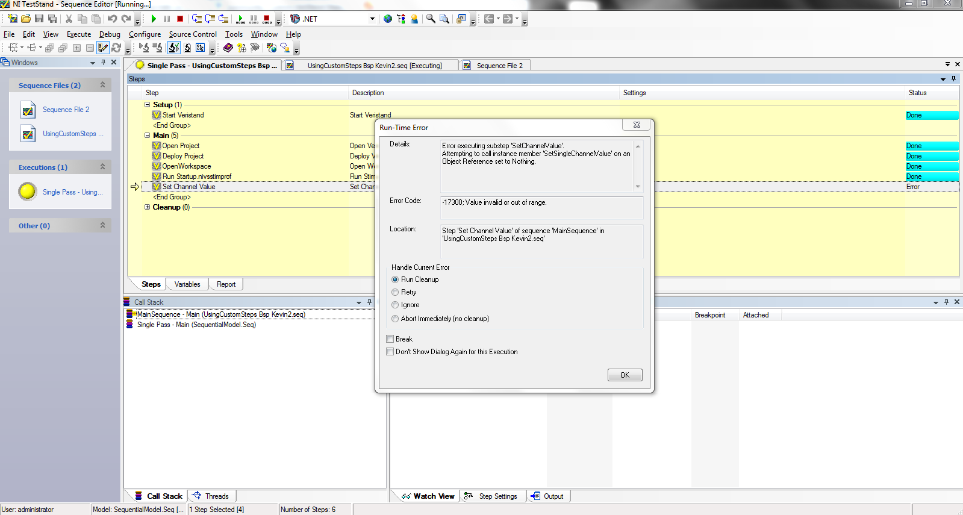
Task: Copy selection using toolbar copy icon
Action: pos(83,19)
